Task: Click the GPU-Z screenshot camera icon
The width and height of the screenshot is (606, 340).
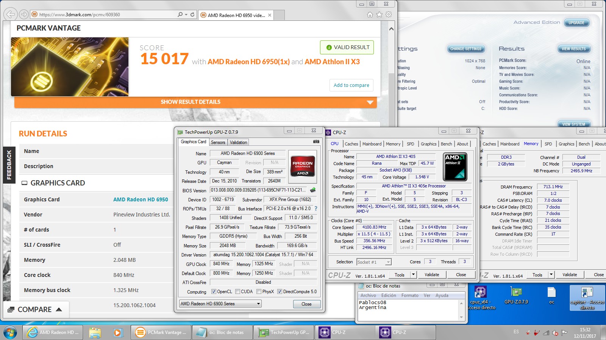Action: click(316, 142)
